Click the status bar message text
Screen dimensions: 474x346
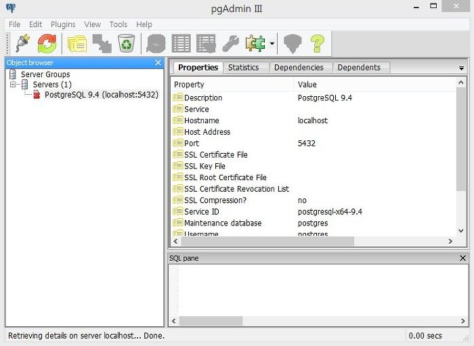[x=86, y=335]
